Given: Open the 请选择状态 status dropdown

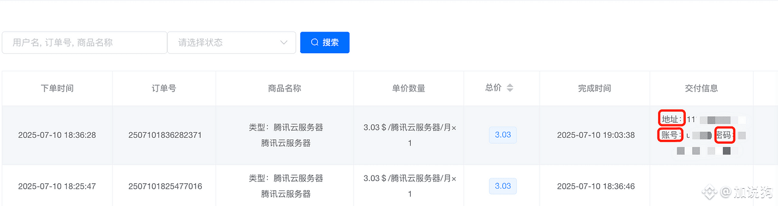Looking at the screenshot, I should pyautogui.click(x=232, y=42).
